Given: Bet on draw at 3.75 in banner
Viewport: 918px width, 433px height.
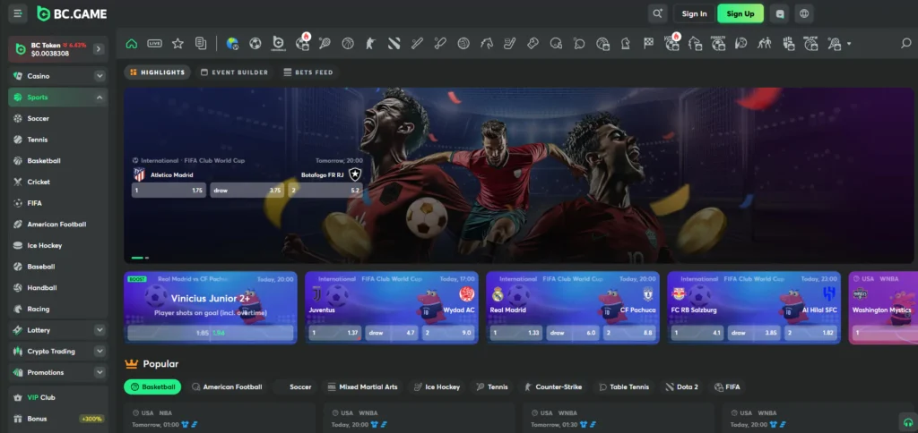Looking at the screenshot, I should (x=247, y=191).
